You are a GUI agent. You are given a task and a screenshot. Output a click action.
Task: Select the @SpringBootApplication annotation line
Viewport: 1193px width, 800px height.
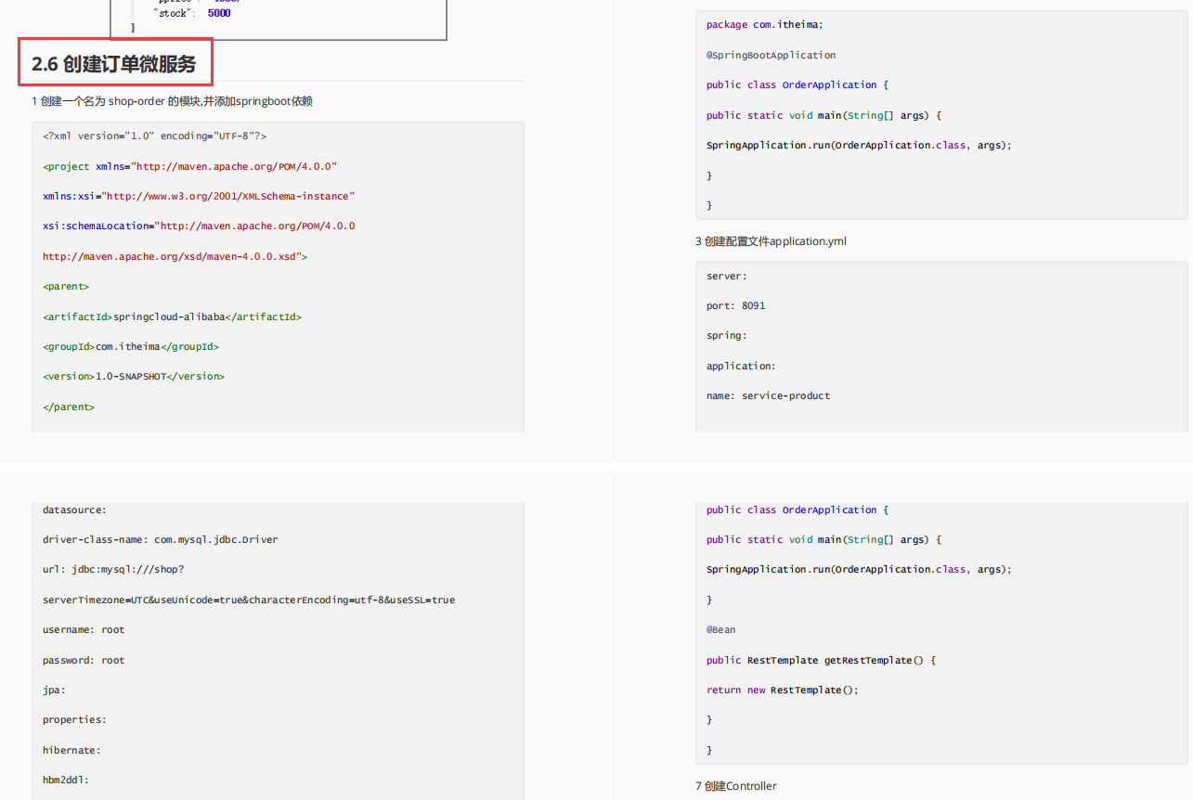pyautogui.click(x=771, y=55)
